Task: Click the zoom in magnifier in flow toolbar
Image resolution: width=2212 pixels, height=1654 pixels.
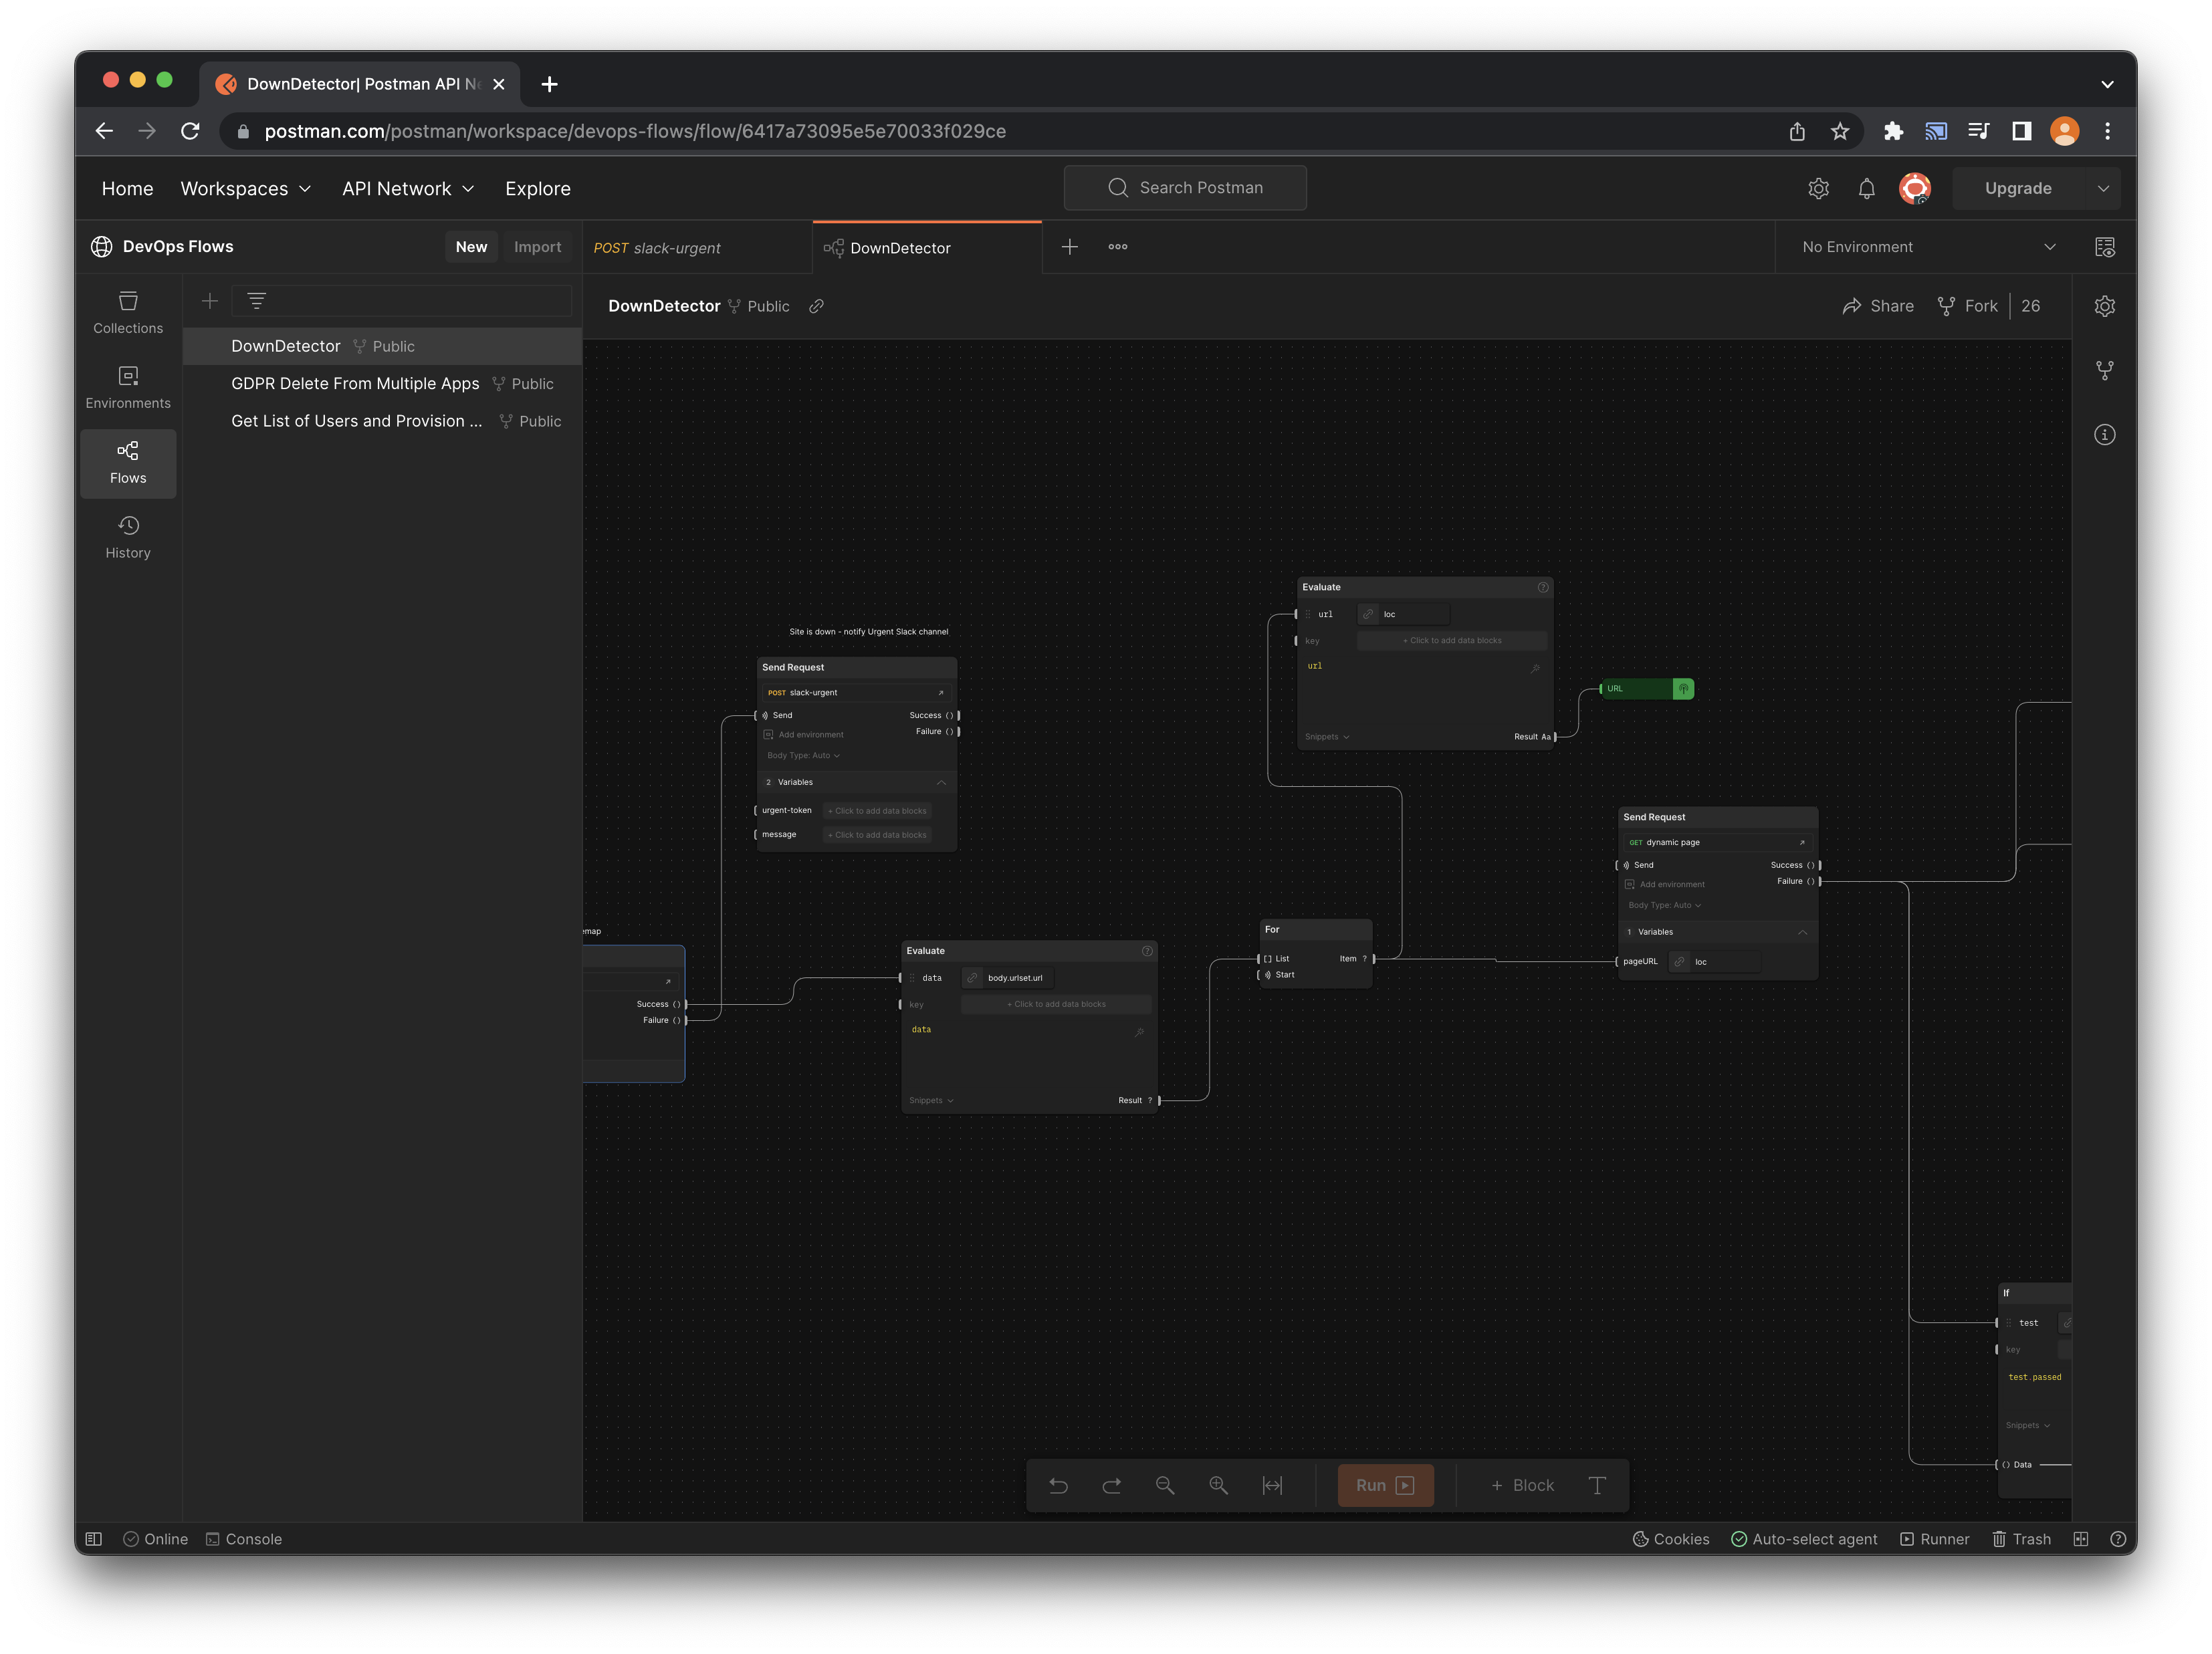Action: click(1218, 1485)
